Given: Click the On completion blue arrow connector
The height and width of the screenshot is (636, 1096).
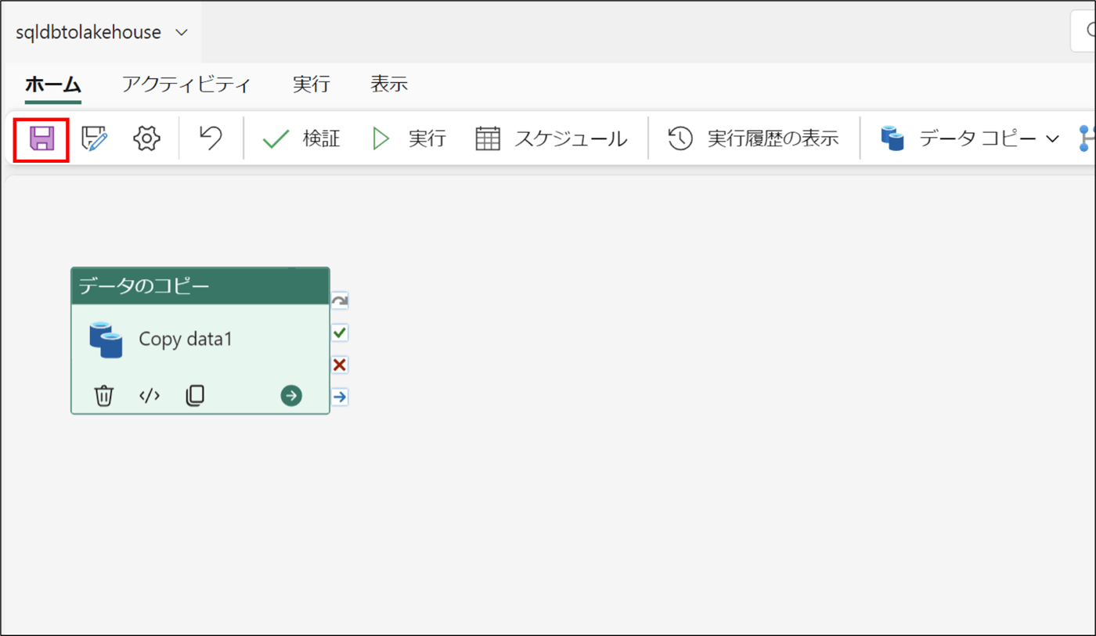Looking at the screenshot, I should pyautogui.click(x=340, y=397).
